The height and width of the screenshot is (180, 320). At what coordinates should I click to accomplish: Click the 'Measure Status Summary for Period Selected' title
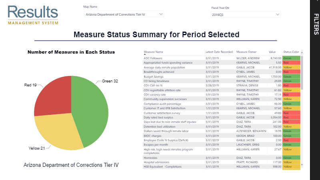pyautogui.click(x=156, y=34)
